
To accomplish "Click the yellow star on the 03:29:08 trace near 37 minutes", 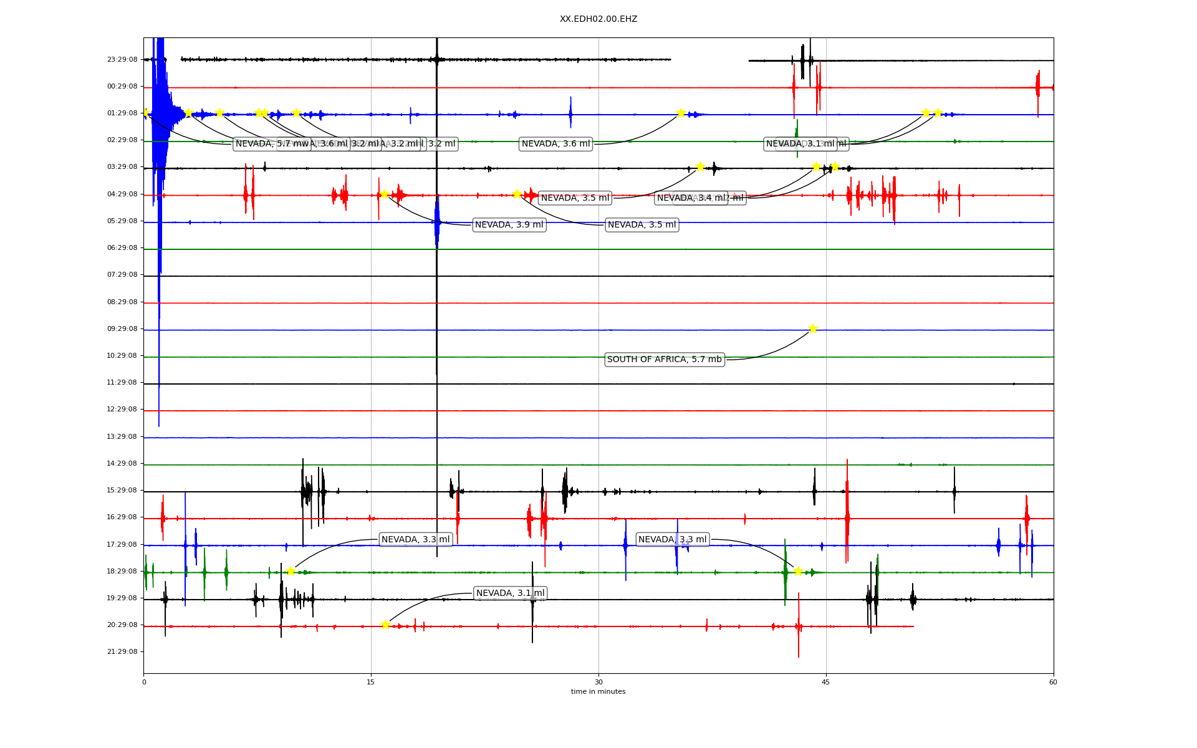I will point(700,166).
